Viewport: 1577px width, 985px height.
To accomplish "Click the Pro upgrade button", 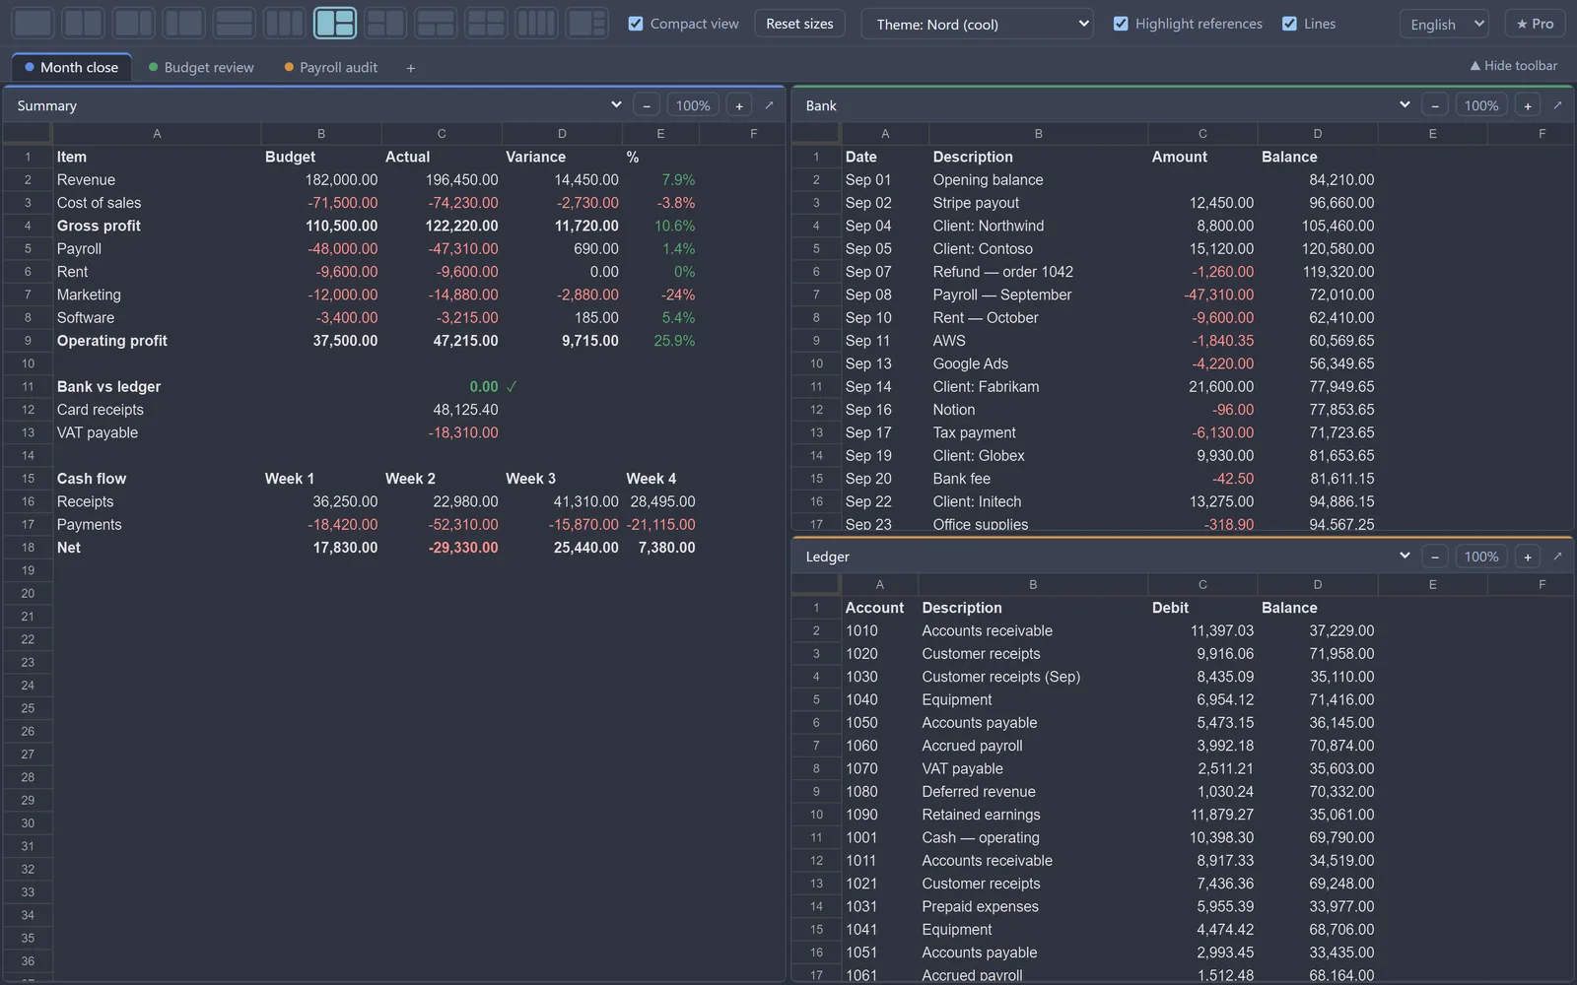I will 1535,24.
